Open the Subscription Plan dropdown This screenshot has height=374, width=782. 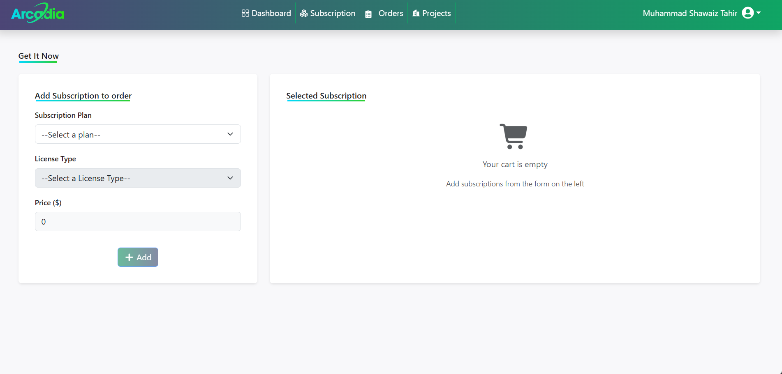[x=138, y=134]
